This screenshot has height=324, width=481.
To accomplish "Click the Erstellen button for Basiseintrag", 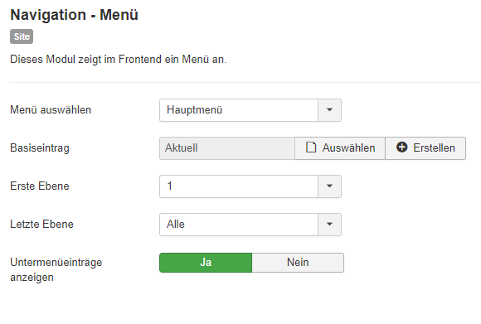I will coord(425,148).
